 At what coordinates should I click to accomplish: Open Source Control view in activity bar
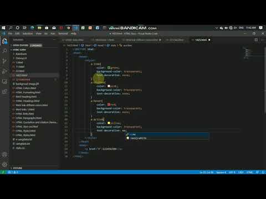click(4, 61)
